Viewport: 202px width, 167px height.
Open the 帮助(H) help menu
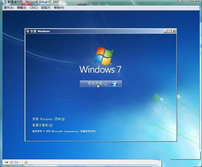[59, 8]
